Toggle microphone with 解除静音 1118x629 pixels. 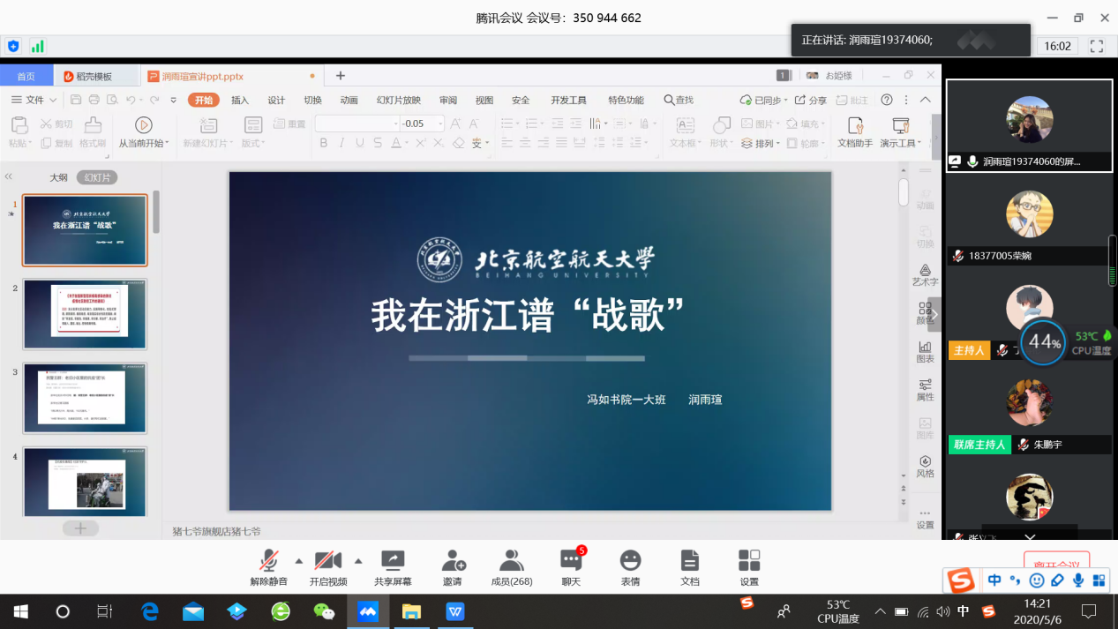[269, 567]
